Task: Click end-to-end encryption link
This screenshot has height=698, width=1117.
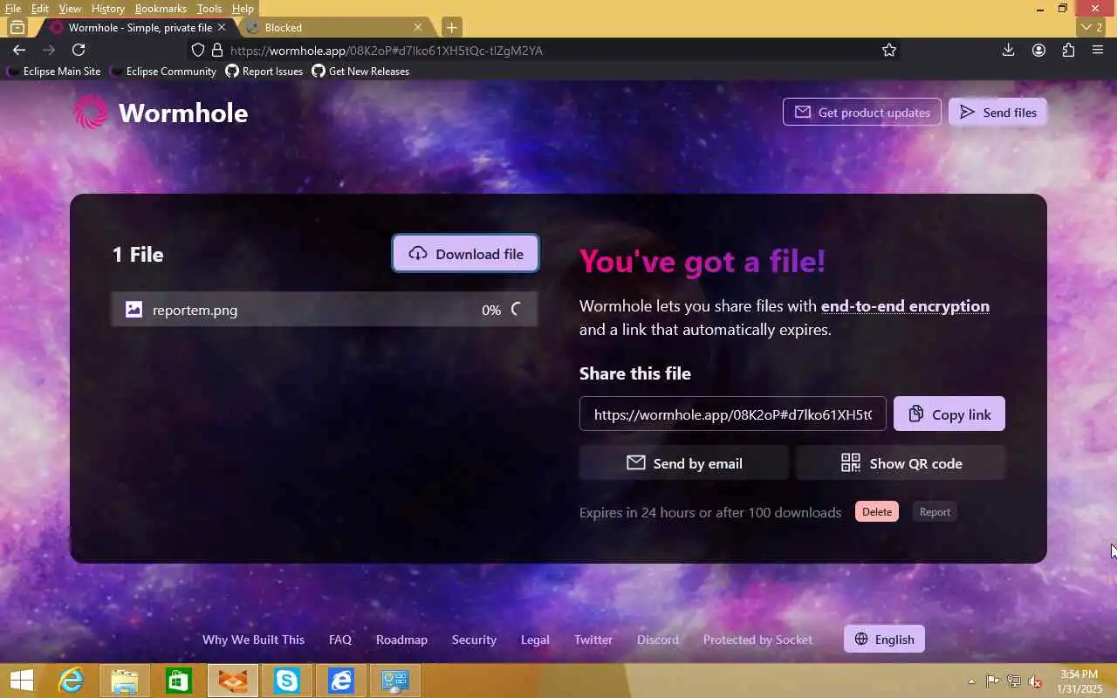Action: point(905,306)
